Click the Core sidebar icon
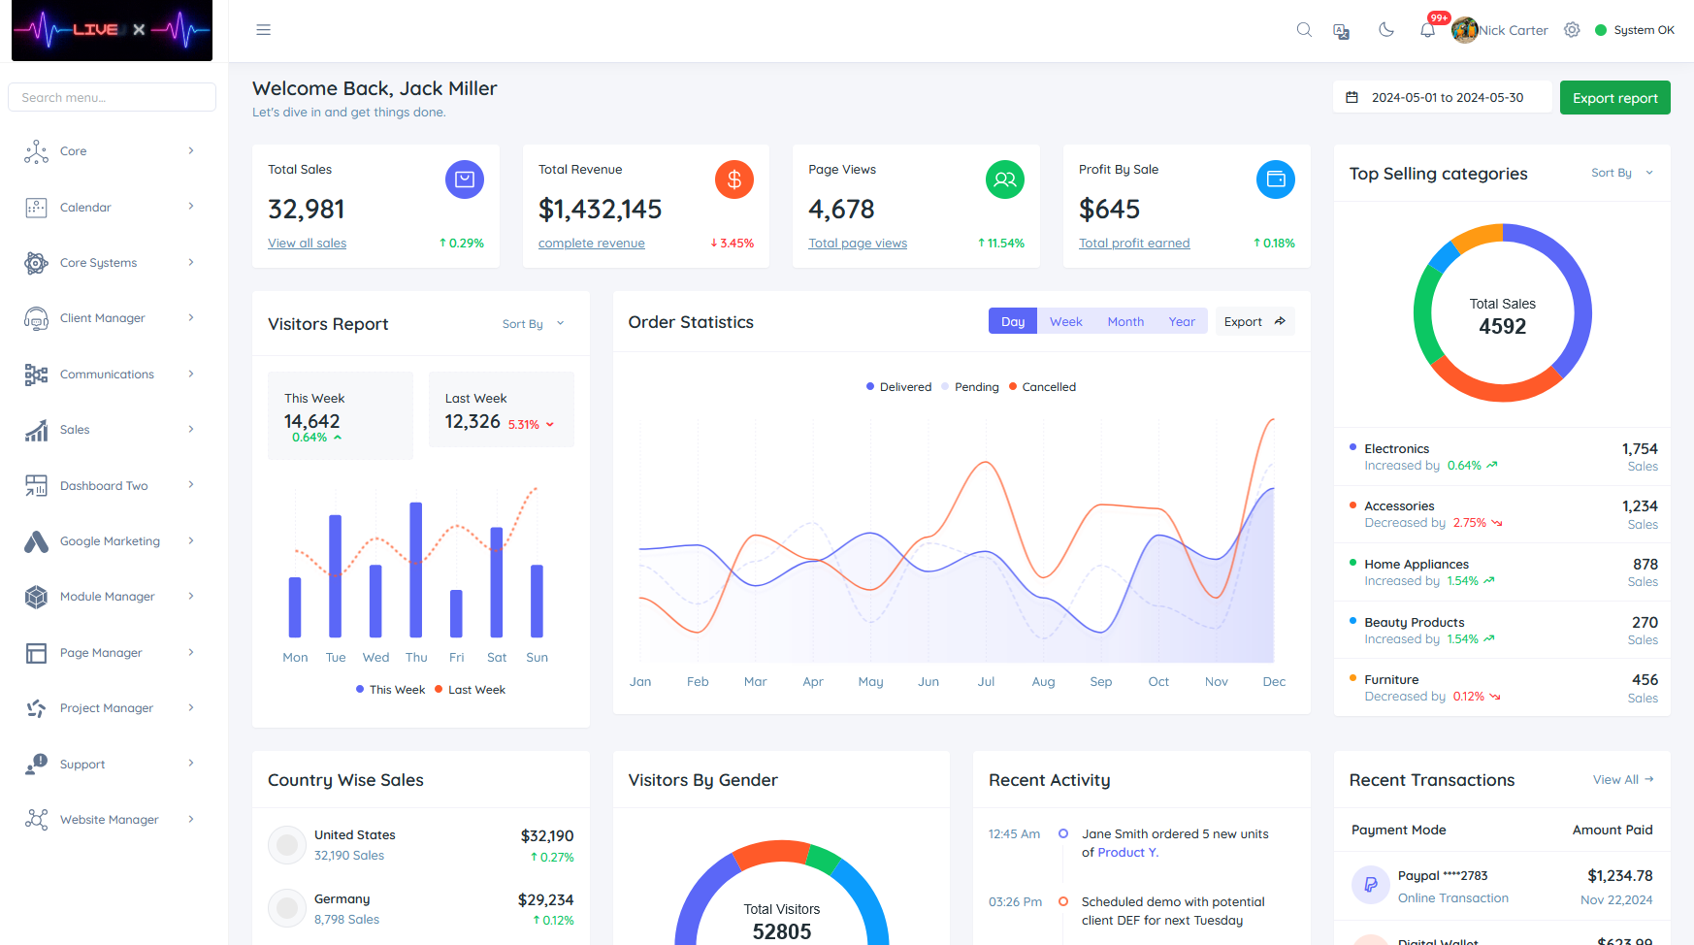 pos(36,151)
